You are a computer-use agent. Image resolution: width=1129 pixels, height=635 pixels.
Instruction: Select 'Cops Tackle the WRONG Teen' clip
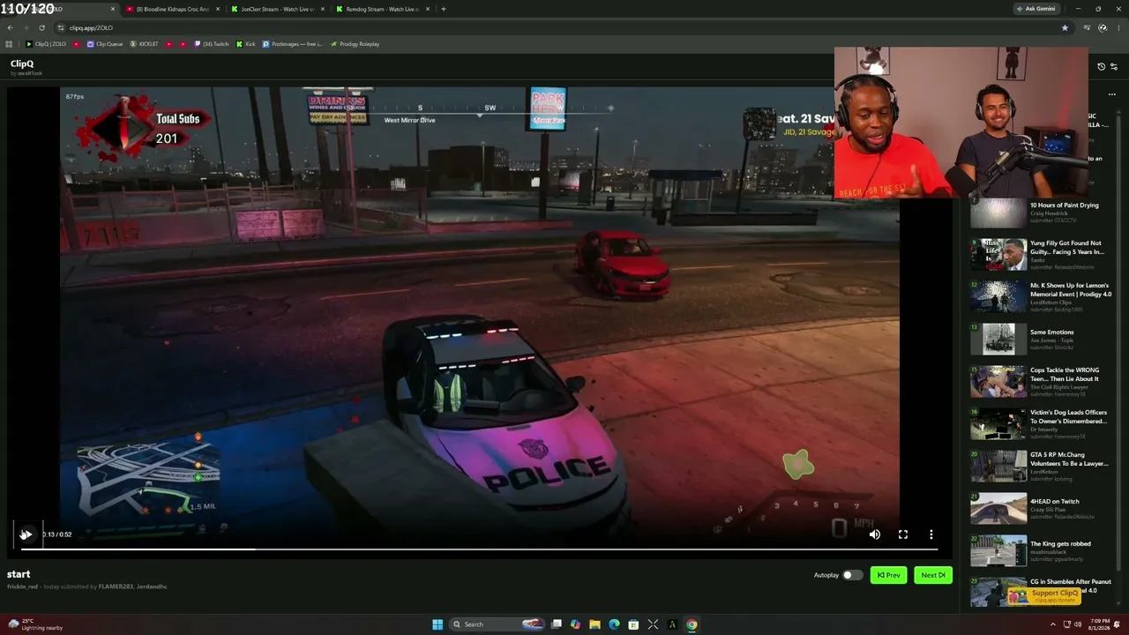(x=1041, y=382)
